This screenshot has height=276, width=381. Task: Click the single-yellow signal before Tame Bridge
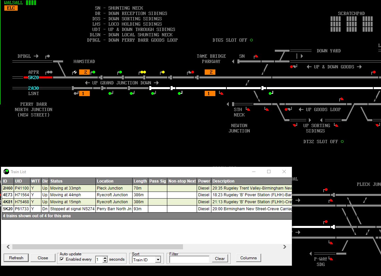coord(163,72)
